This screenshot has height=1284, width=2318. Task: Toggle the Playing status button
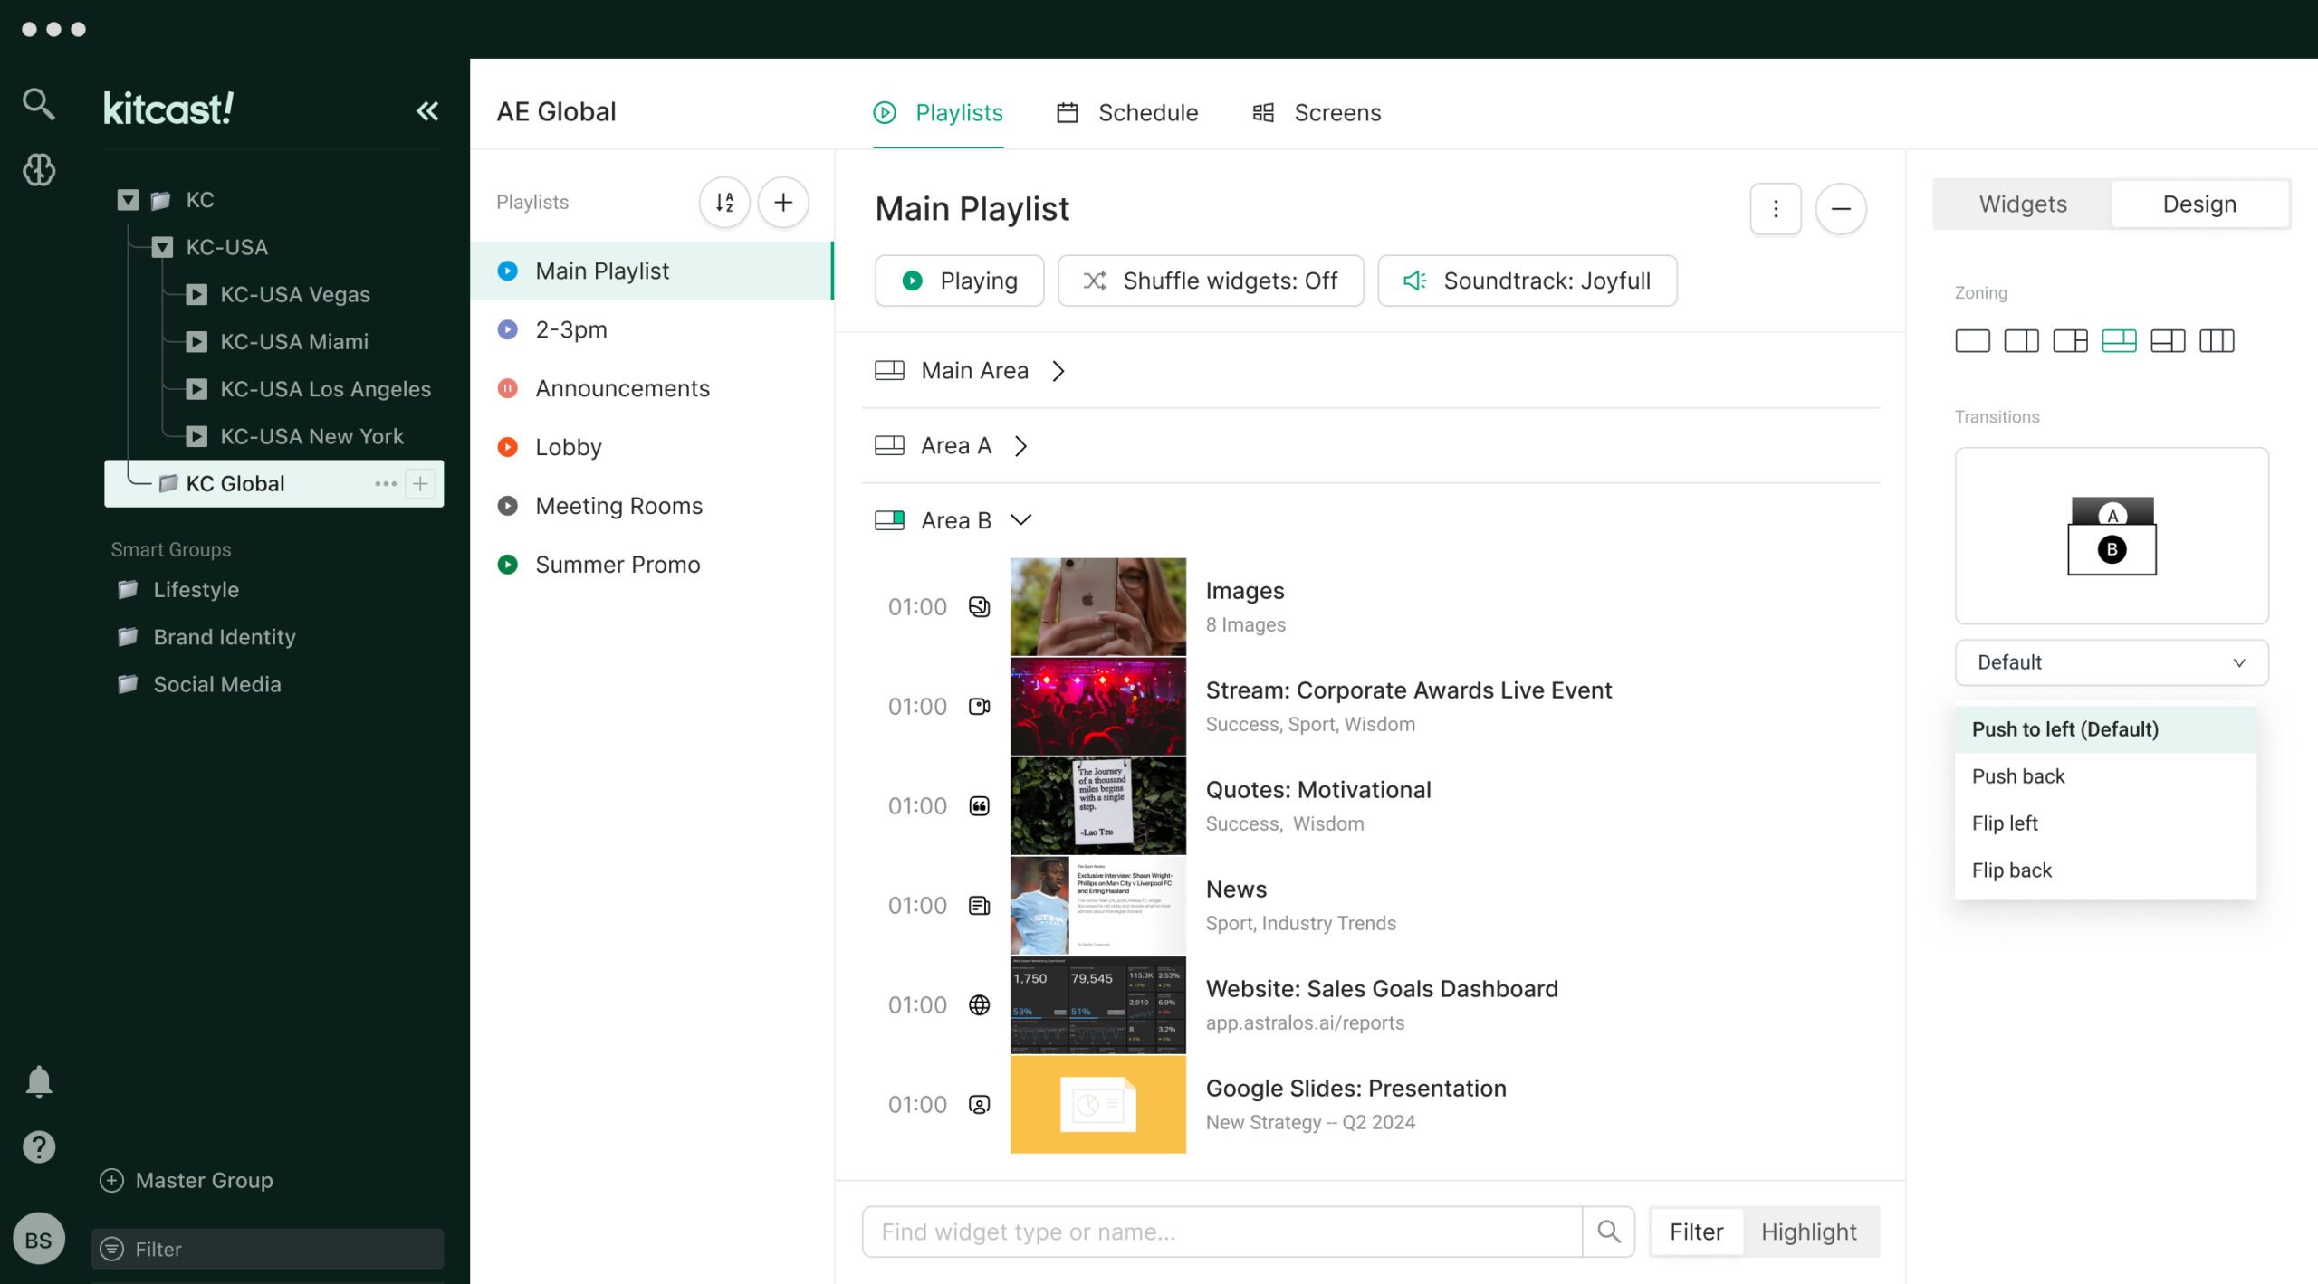959,281
